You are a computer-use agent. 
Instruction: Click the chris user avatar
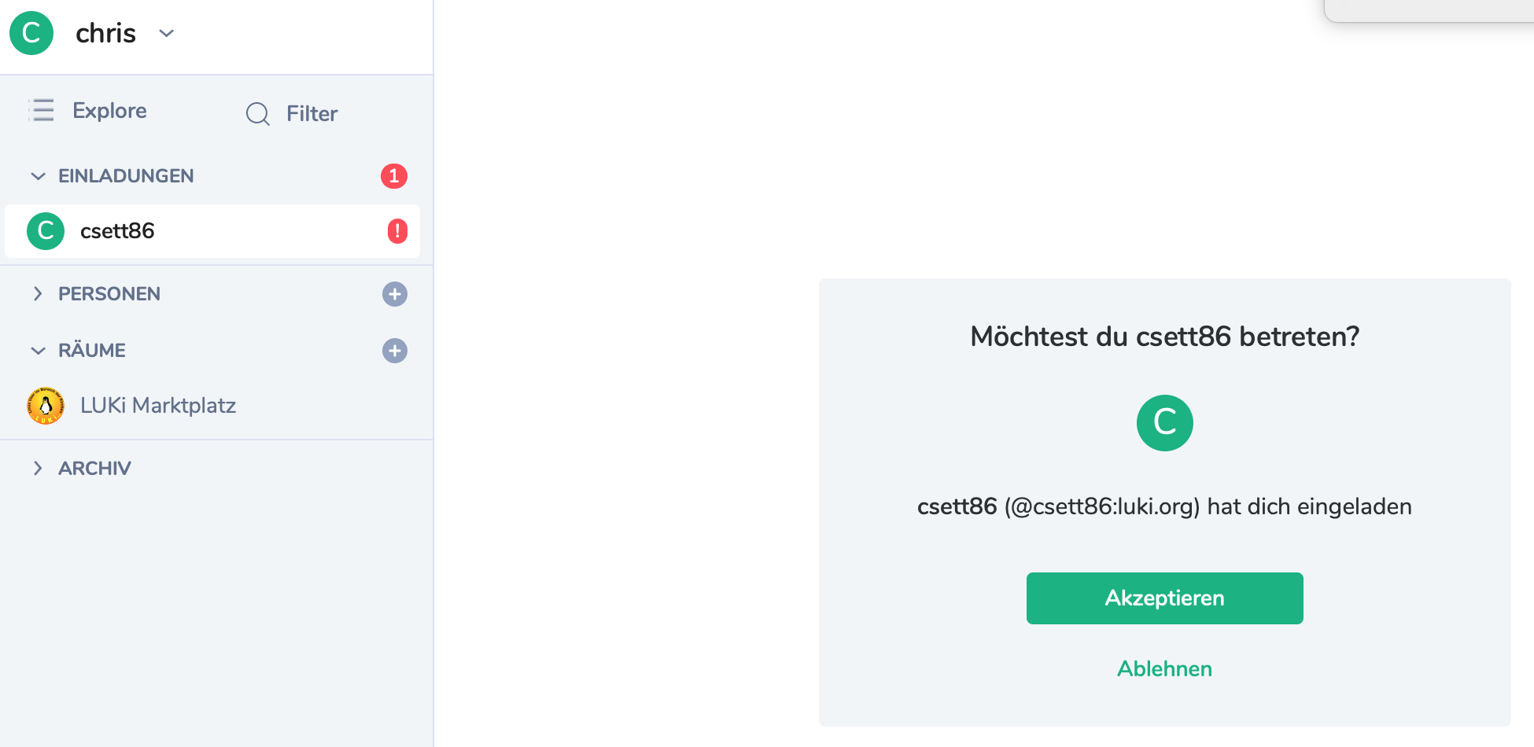click(31, 33)
